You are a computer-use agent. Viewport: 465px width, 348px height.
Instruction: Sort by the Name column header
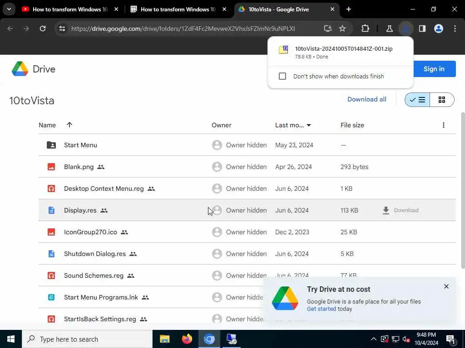pyautogui.click(x=47, y=125)
